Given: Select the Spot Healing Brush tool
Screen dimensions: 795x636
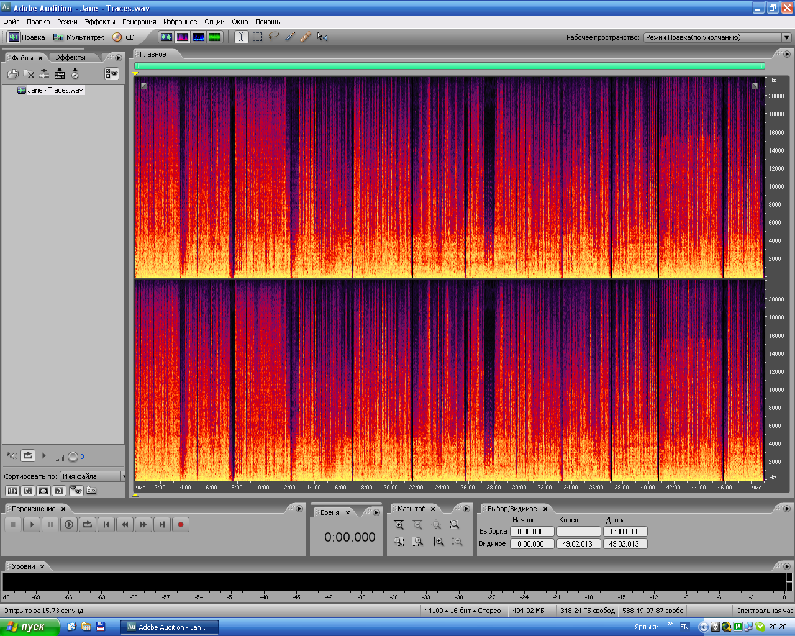Looking at the screenshot, I should pos(306,37).
